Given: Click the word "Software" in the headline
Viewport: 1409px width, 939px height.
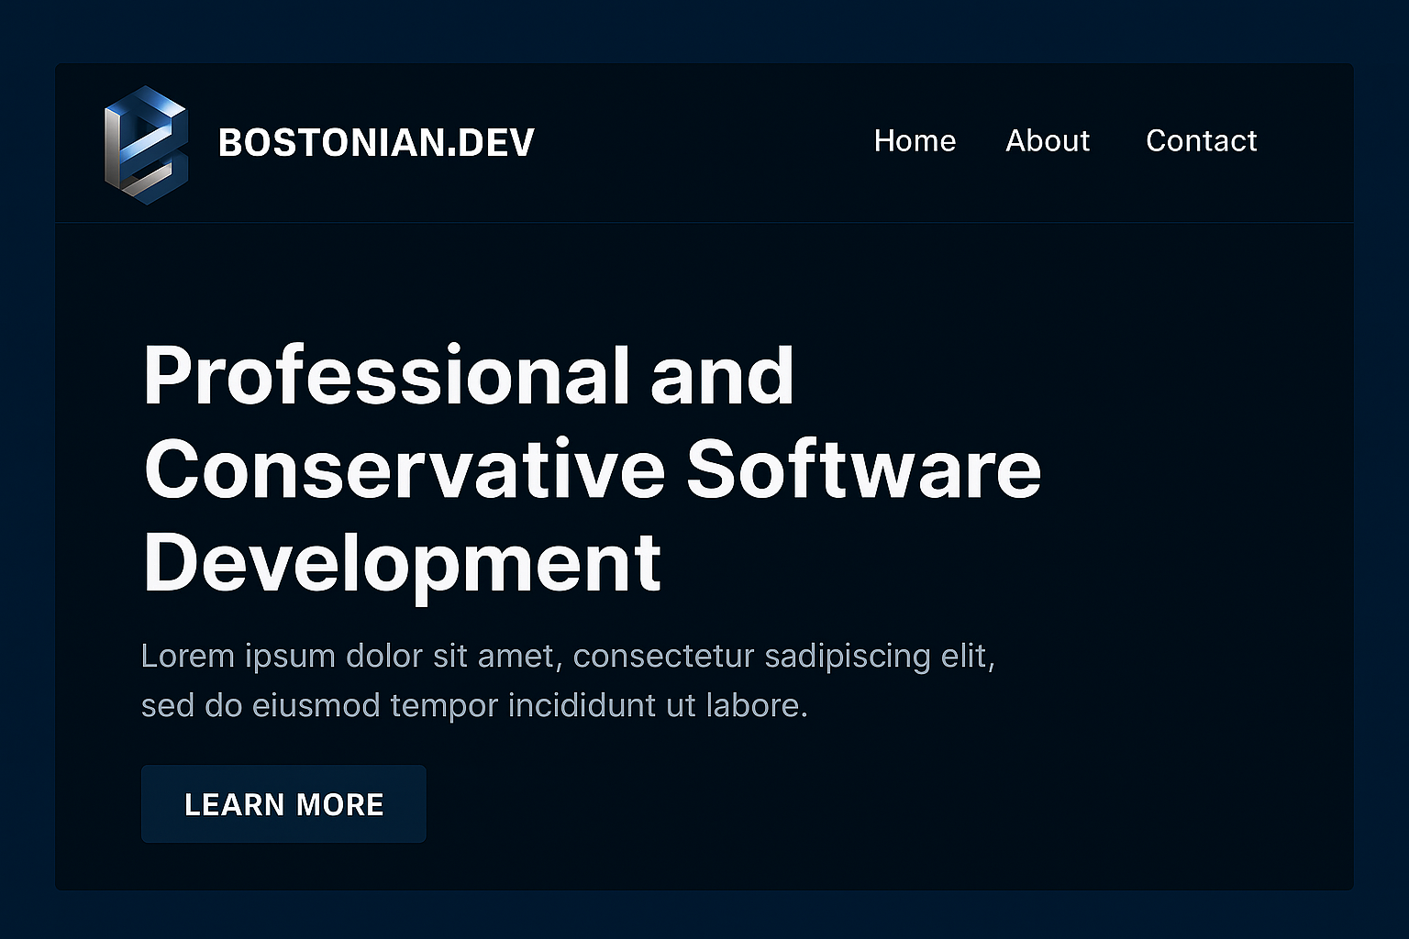Looking at the screenshot, I should (863, 469).
